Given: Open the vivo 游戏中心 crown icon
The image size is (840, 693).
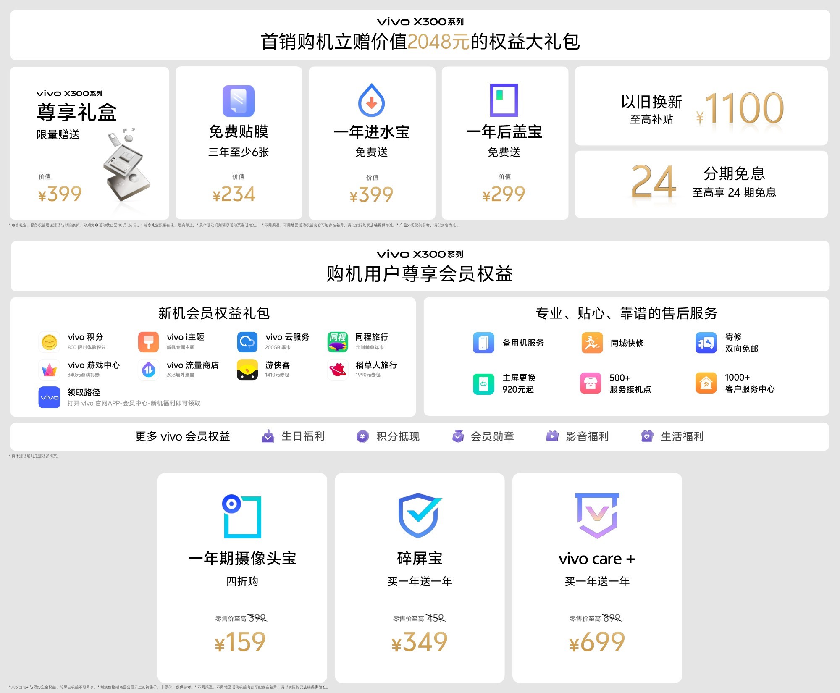Looking at the screenshot, I should tap(50, 370).
